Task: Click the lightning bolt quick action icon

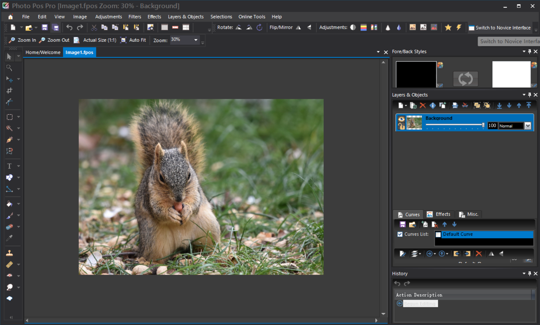Action: coord(459,28)
